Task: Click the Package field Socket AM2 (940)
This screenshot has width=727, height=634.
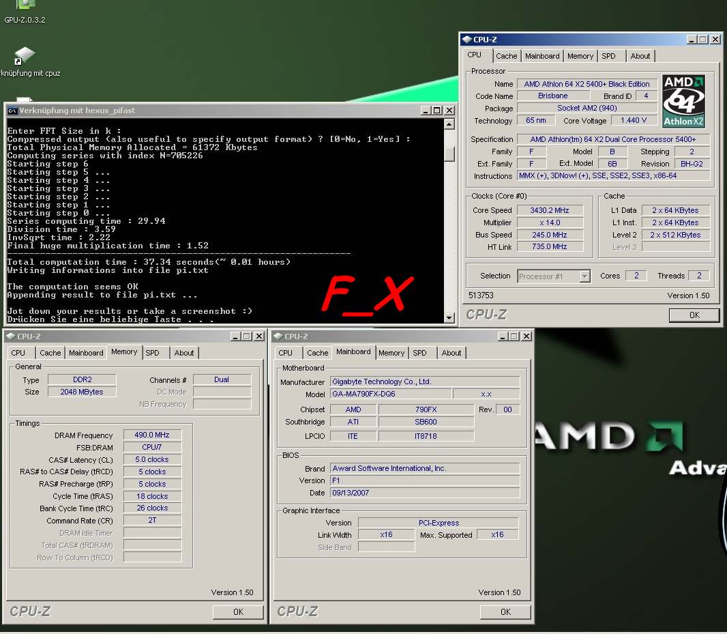Action: coord(587,108)
